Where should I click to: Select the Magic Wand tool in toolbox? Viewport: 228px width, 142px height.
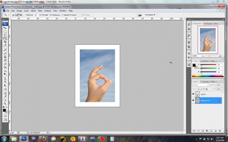point(5,38)
